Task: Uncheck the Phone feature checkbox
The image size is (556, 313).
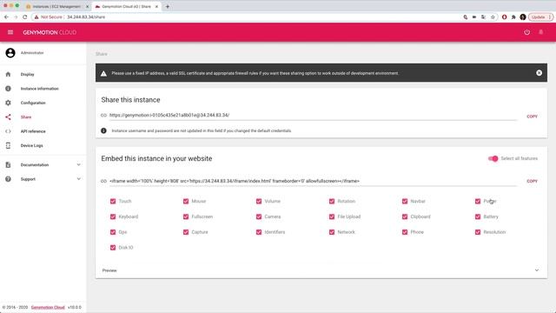Action: (x=405, y=232)
